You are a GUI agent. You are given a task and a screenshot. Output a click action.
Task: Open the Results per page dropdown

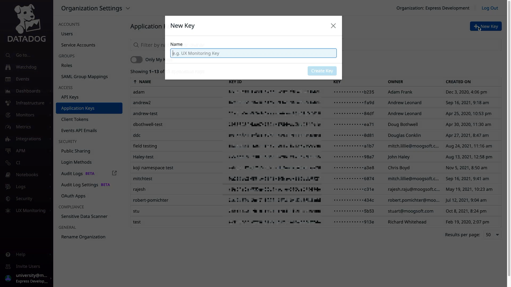[x=492, y=235]
